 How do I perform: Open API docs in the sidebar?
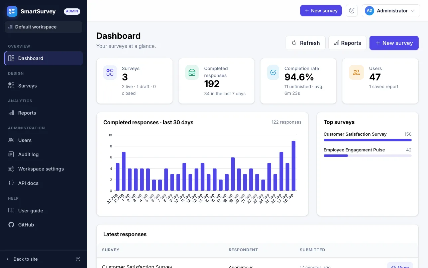tap(43, 183)
